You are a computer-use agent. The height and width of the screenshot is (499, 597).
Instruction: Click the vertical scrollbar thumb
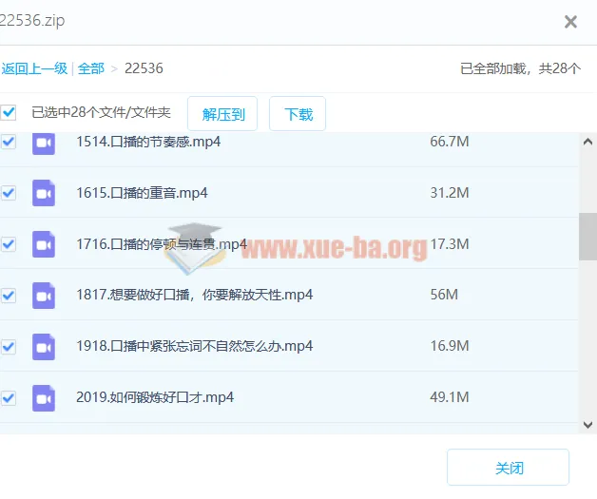click(x=587, y=236)
